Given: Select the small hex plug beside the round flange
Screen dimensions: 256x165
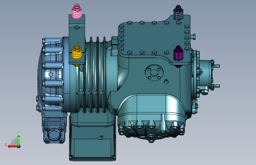Looking at the screenshot, I should pos(166,82).
